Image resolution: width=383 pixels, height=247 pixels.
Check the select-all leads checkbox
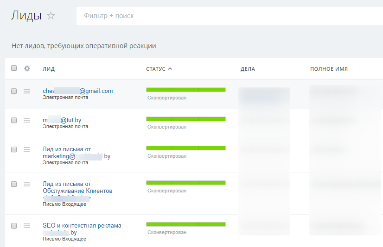pos(14,68)
